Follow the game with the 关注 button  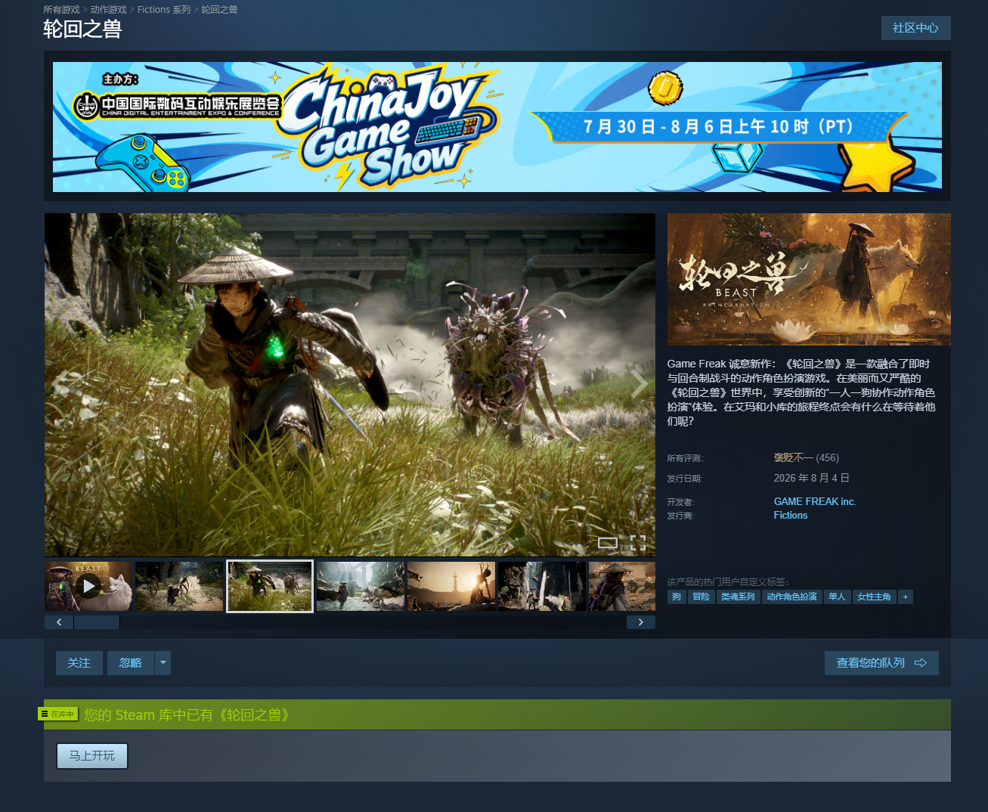coord(79,663)
